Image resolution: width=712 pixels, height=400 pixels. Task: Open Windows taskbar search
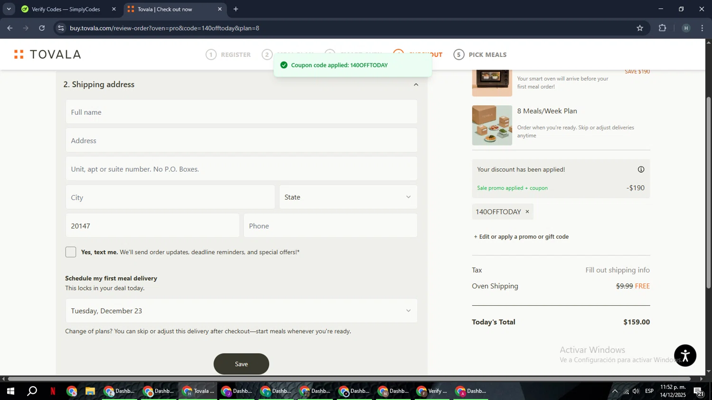pyautogui.click(x=32, y=391)
